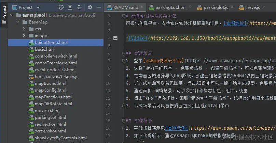Click the 官网示例 link on line 16
The image size is (276, 143).
177,128
